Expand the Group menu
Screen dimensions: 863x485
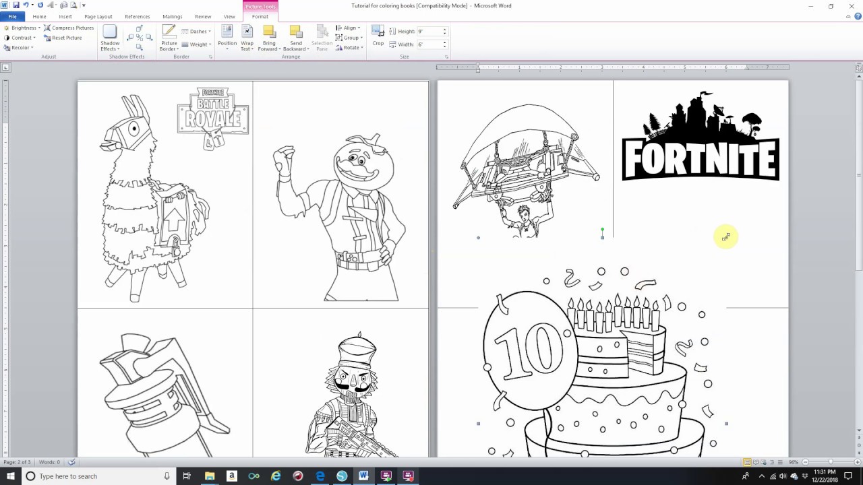coord(349,38)
